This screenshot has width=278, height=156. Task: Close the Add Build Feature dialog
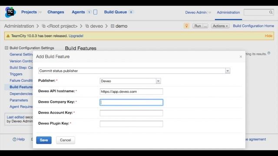(241, 57)
